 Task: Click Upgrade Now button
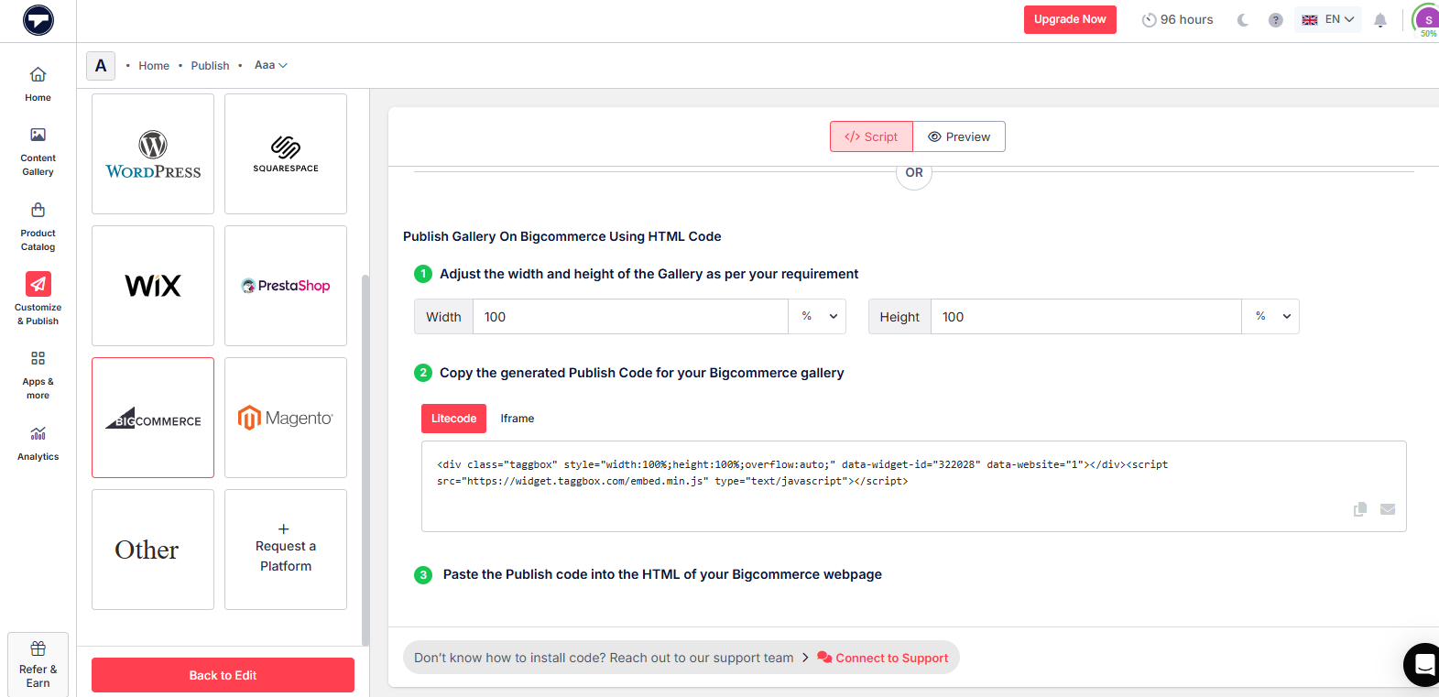tap(1070, 19)
